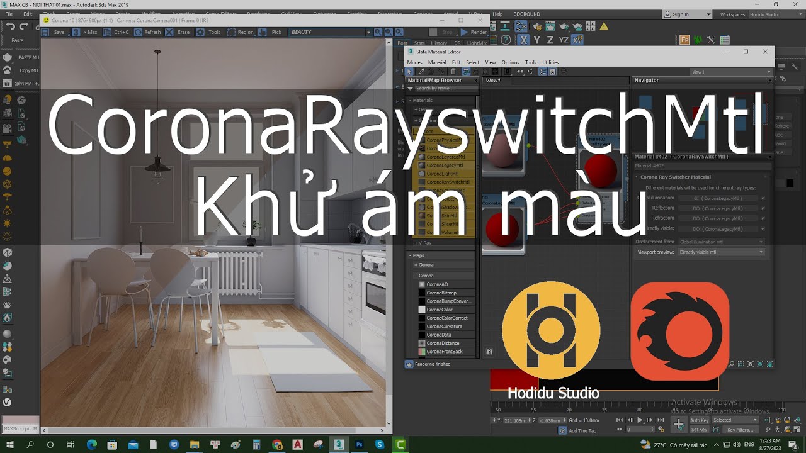The width and height of the screenshot is (806, 453).
Task: Play the animation
Action: pyautogui.click(x=640, y=420)
